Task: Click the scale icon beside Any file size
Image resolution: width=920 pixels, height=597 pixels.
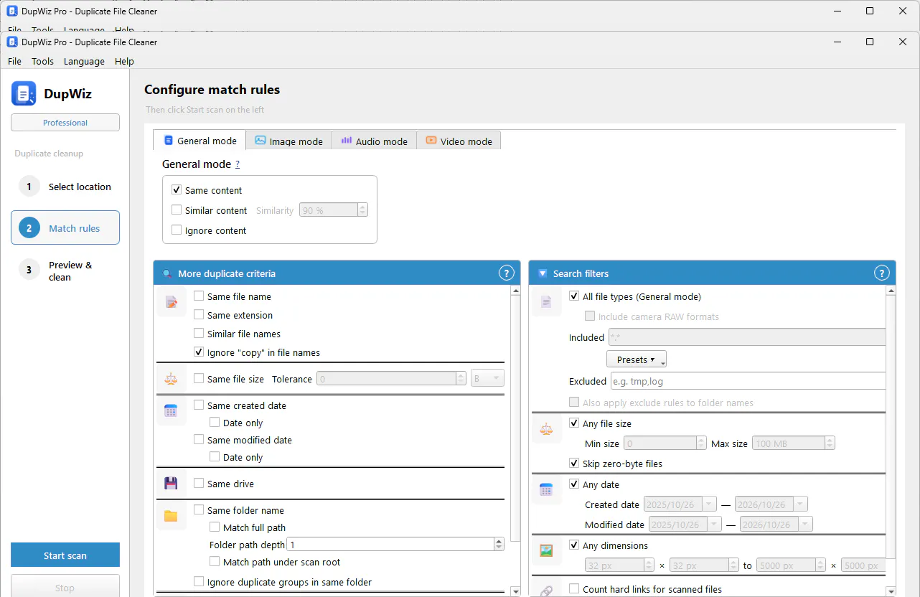Action: [546, 429]
